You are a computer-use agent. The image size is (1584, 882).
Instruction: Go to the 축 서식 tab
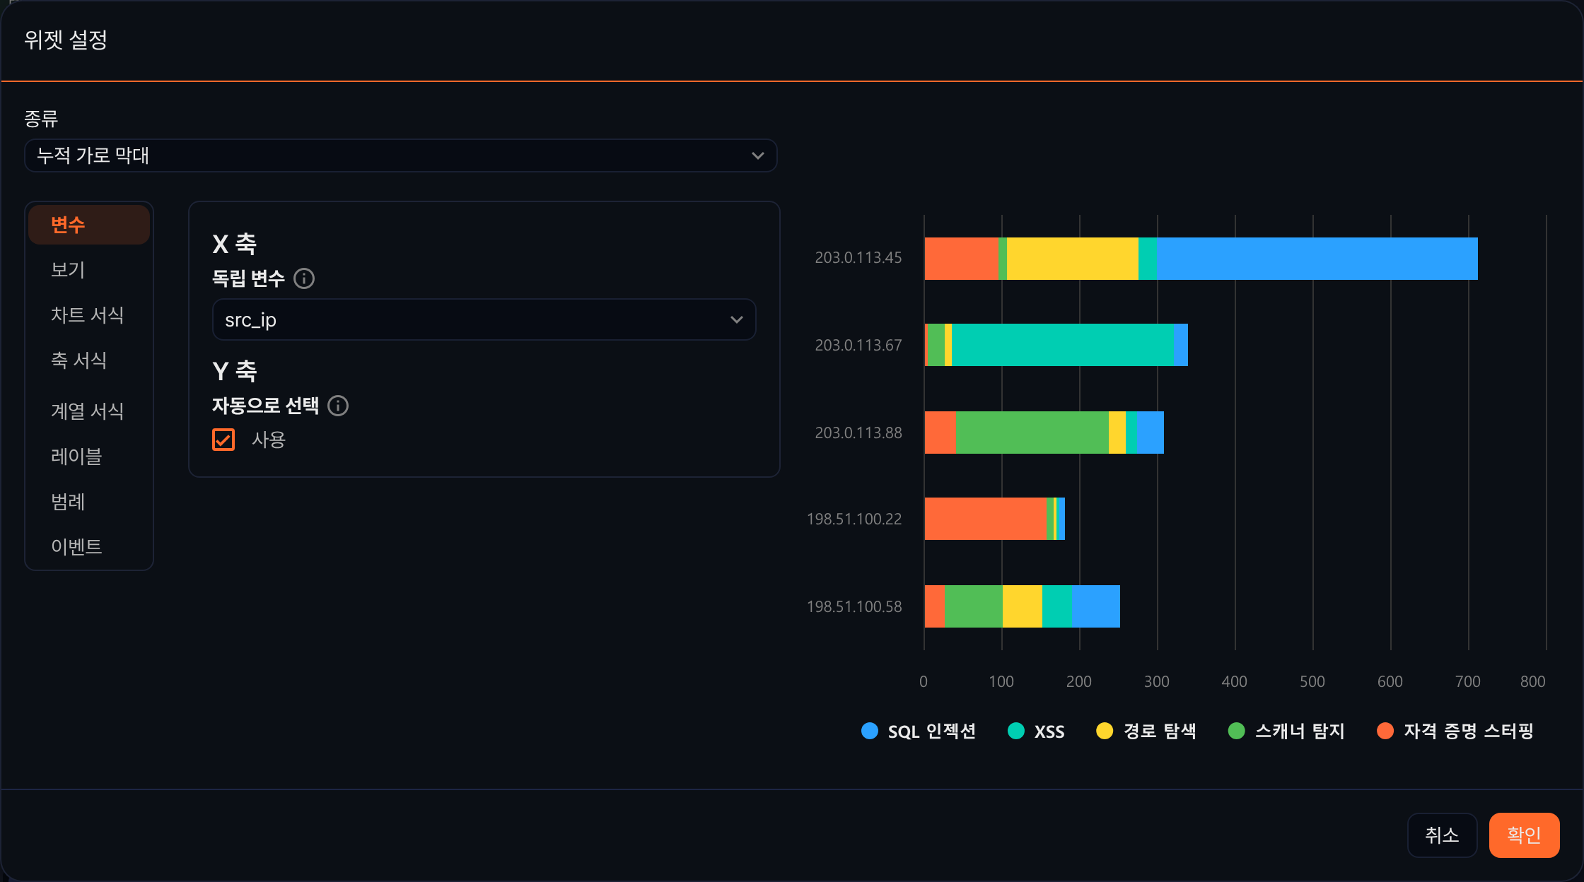click(x=89, y=360)
